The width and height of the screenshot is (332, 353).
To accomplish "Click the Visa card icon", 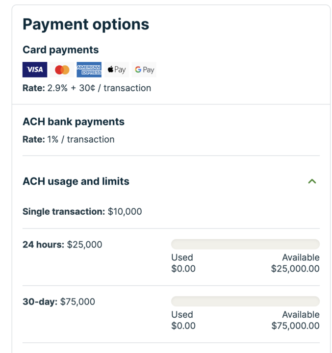I will click(35, 70).
